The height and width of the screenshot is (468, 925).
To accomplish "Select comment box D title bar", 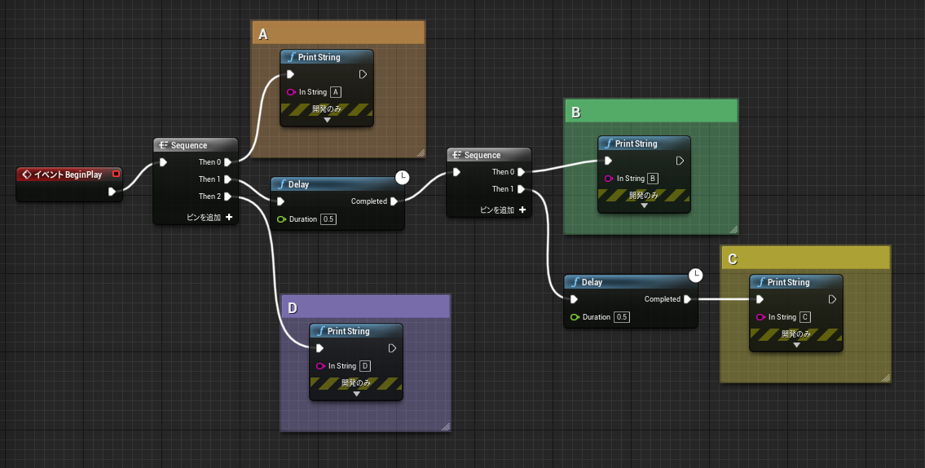I will (x=365, y=307).
